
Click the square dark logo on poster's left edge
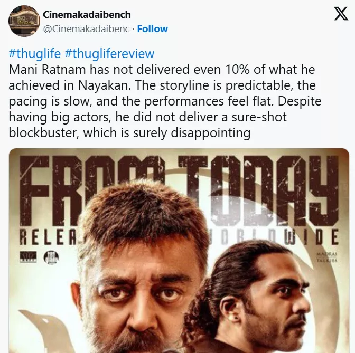pos(27,257)
